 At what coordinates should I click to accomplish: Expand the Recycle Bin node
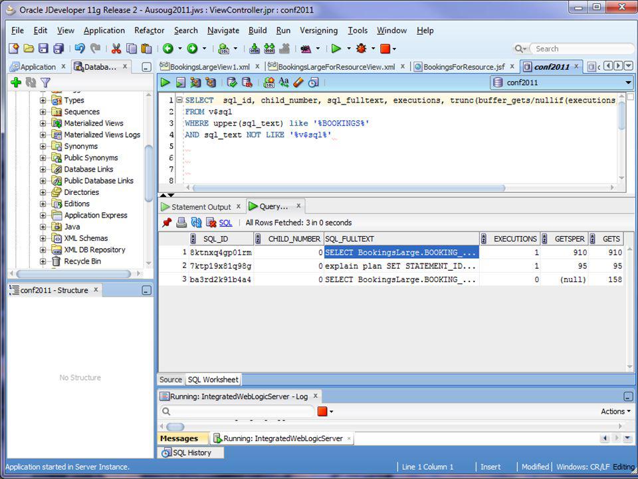pos(43,261)
